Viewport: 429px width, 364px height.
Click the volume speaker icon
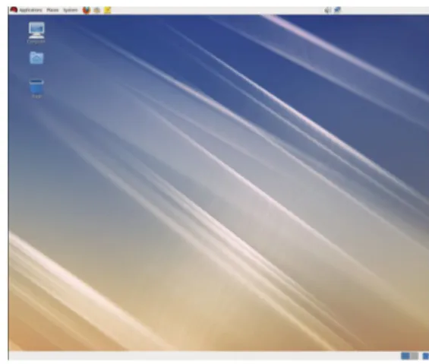(x=327, y=10)
